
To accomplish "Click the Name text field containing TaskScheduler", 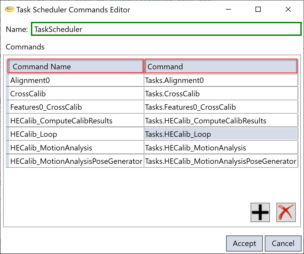I will [165, 29].
